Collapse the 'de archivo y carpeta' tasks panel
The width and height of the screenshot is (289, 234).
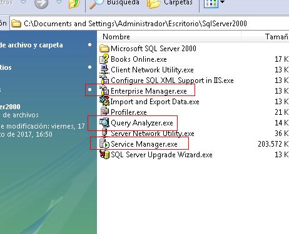(x=89, y=45)
